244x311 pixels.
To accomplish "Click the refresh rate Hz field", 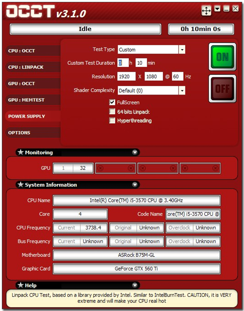I will [177, 76].
